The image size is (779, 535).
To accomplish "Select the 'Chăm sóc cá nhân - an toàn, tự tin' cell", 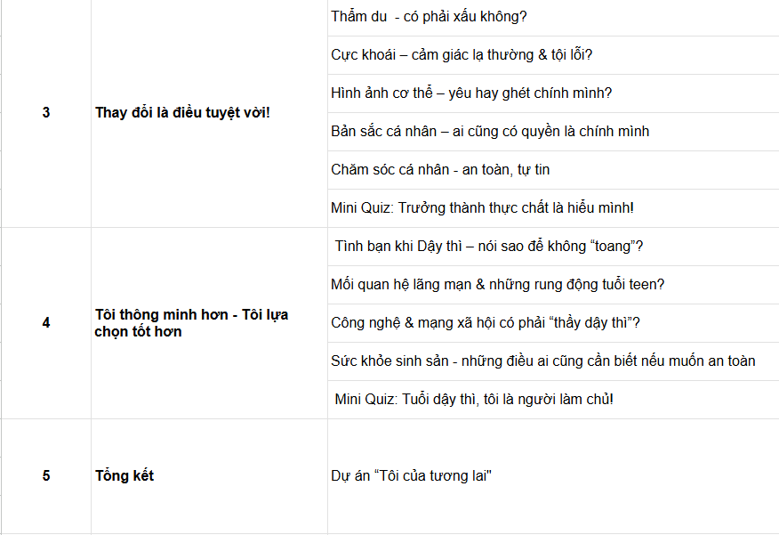I will [553, 170].
